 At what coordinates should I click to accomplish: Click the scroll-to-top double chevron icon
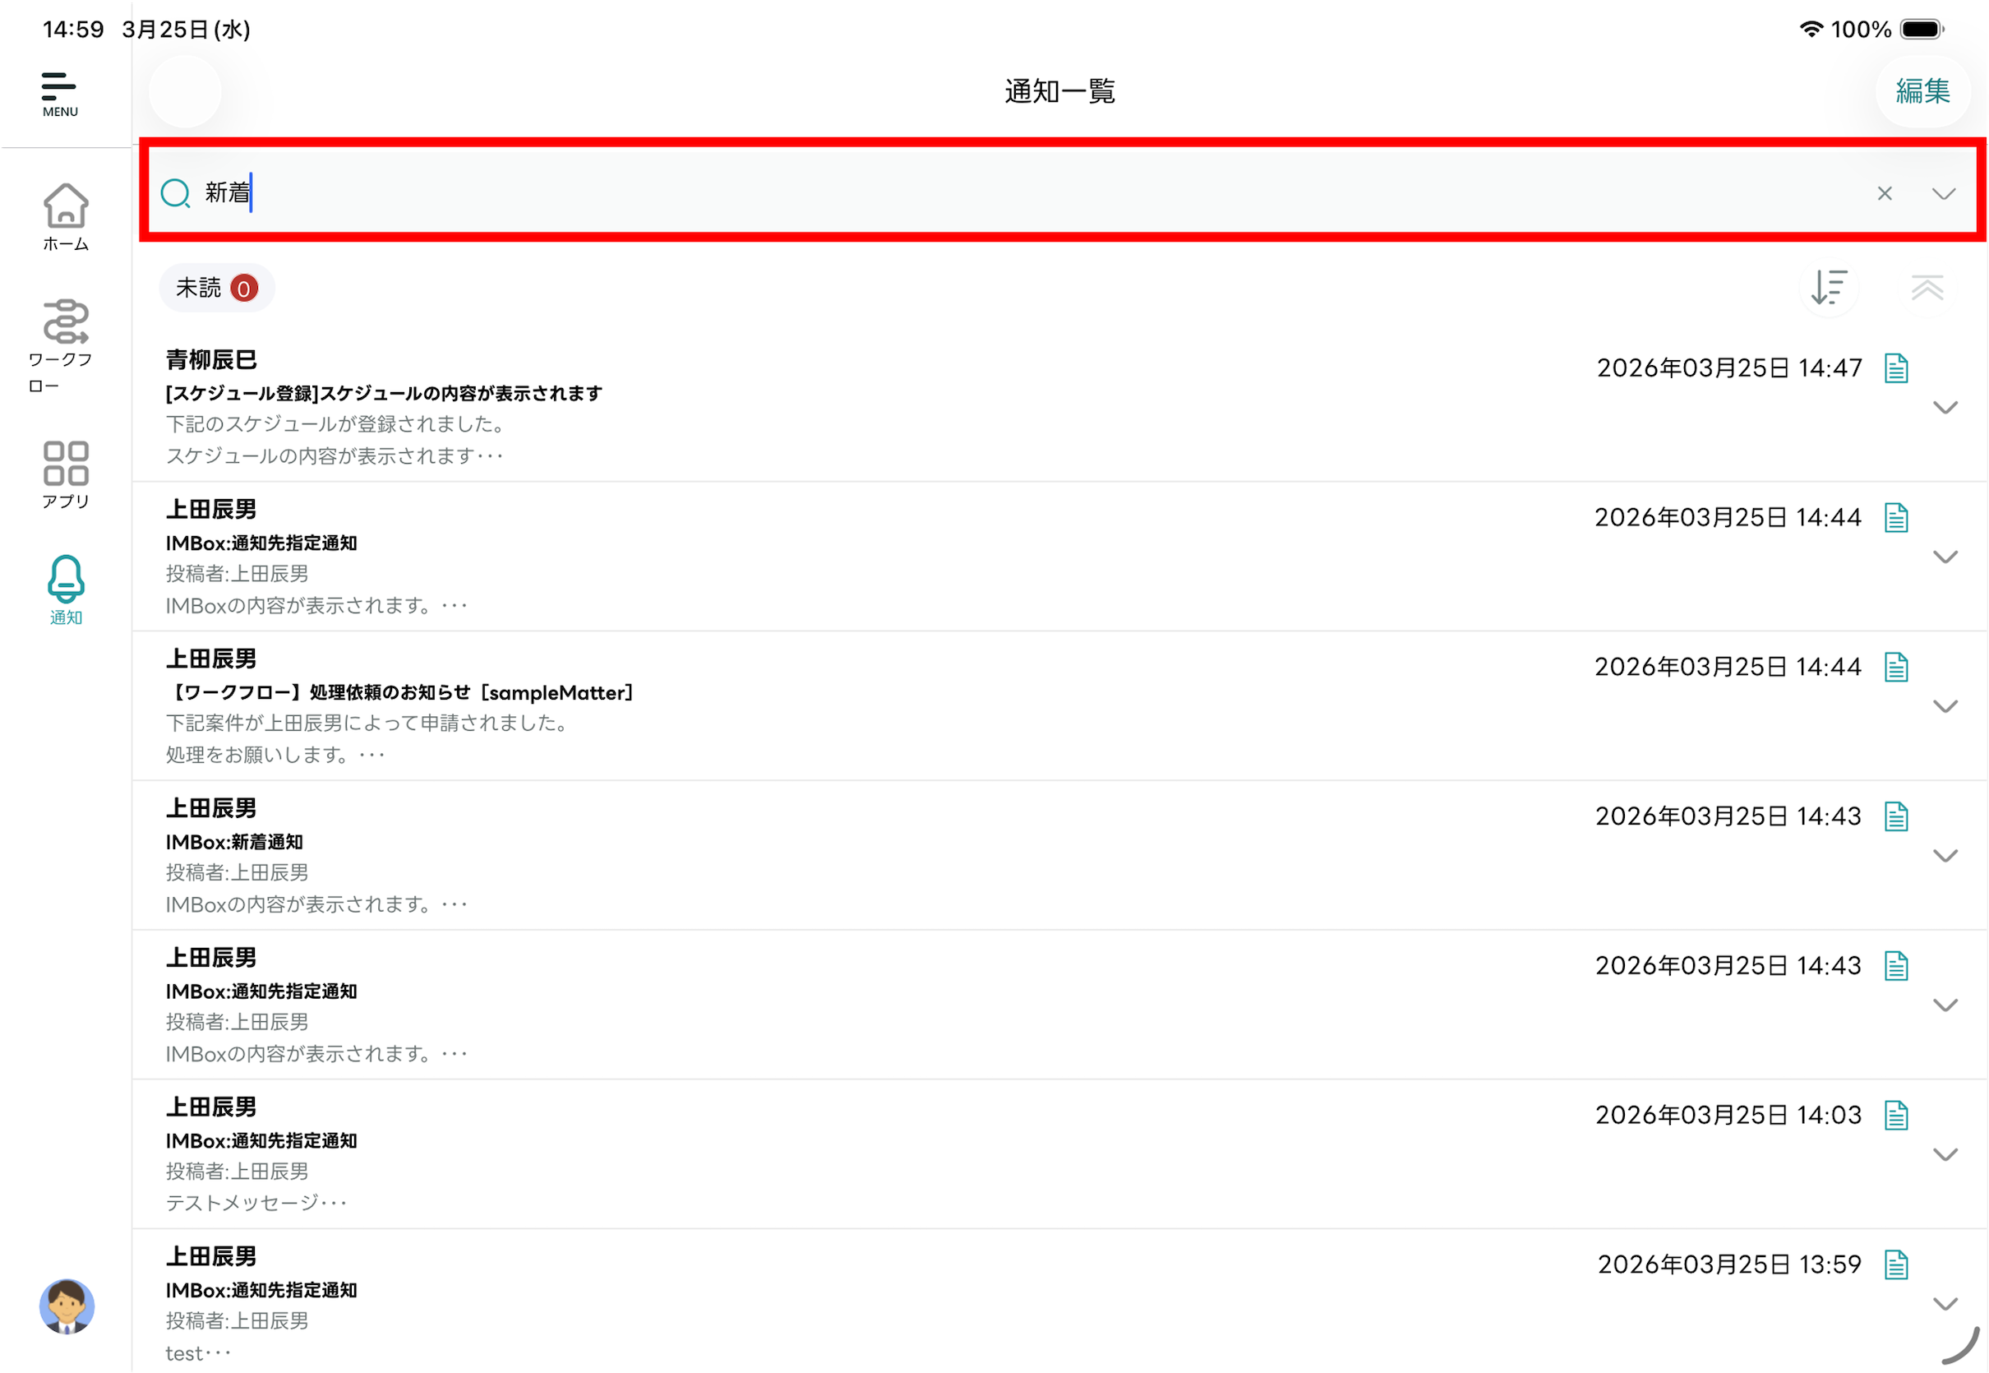tap(1927, 289)
